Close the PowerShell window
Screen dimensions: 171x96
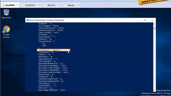tap(152, 20)
